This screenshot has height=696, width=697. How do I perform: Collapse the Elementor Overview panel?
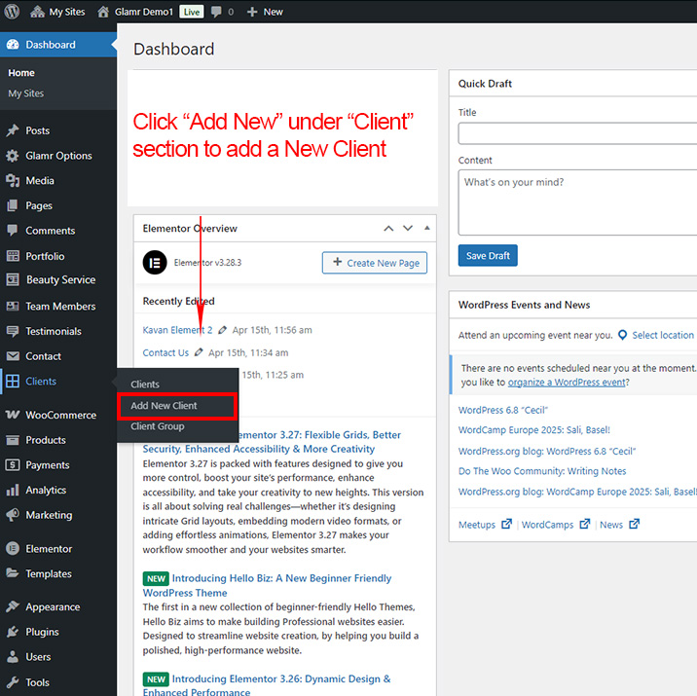(x=426, y=228)
